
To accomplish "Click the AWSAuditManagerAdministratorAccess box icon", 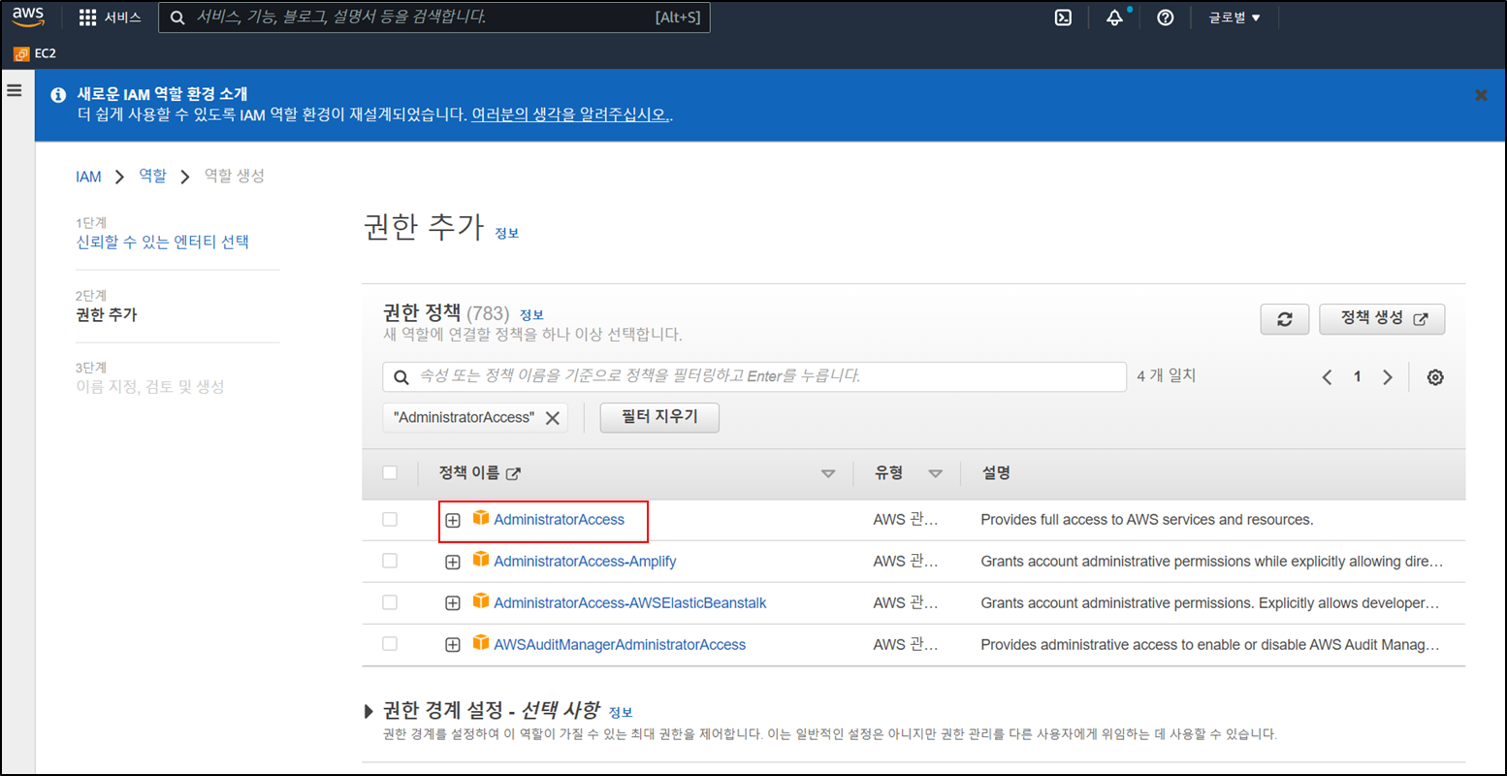I will (x=481, y=642).
